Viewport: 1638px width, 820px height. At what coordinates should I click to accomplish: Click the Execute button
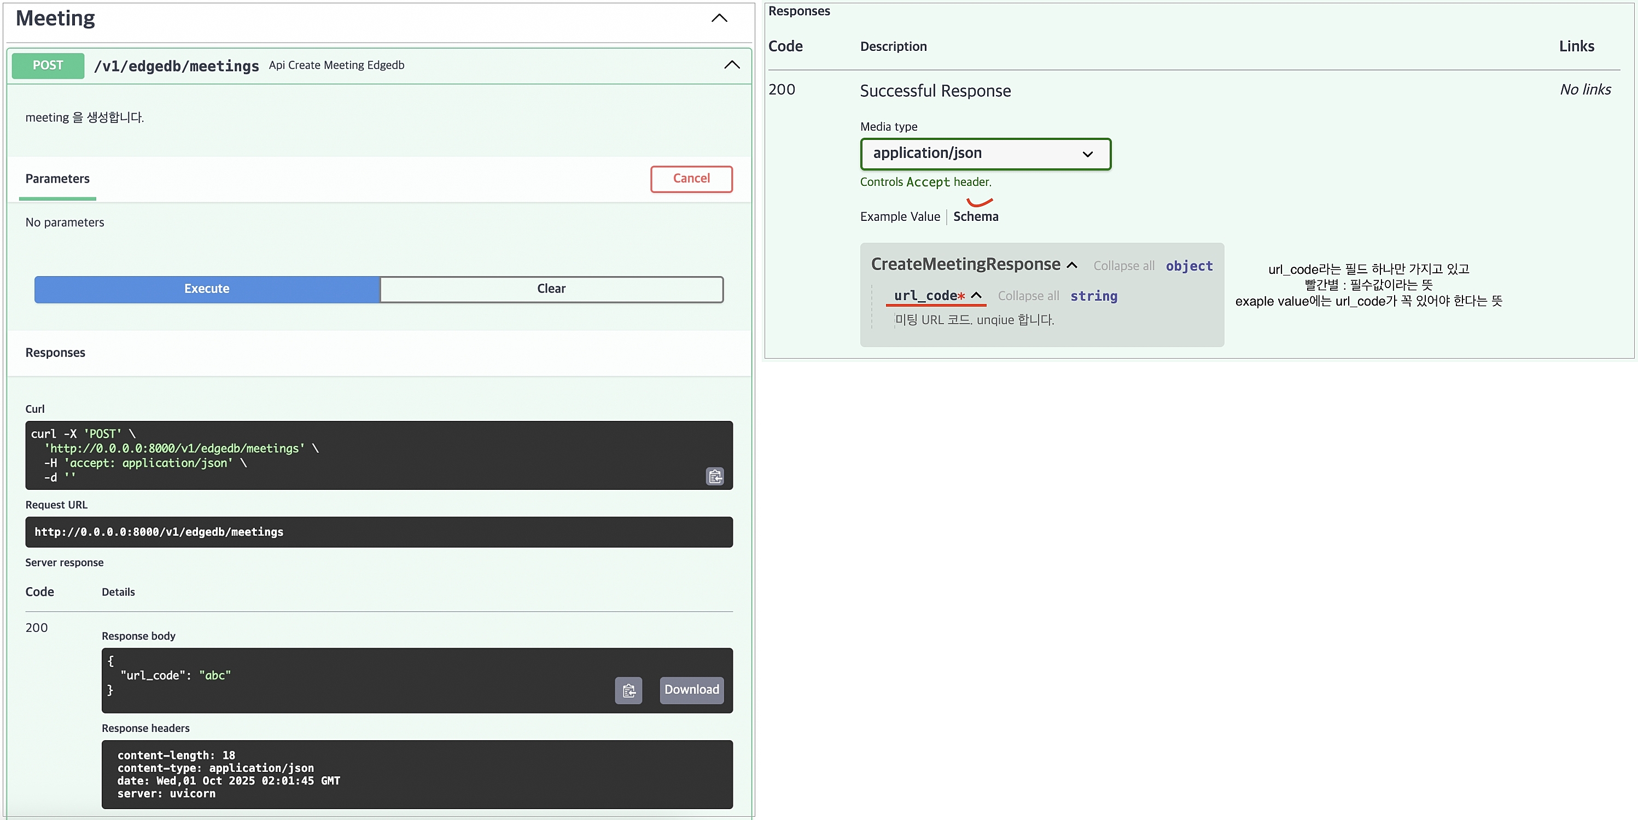point(207,289)
